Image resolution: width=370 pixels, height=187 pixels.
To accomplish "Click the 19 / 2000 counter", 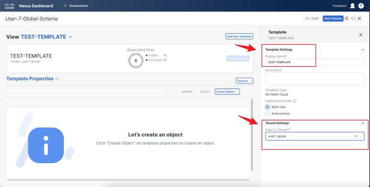I will (312, 19).
